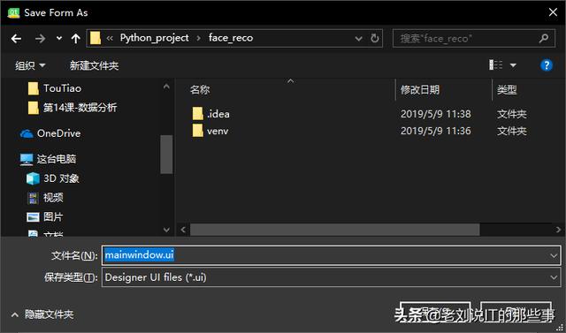This screenshot has height=333, width=566.
Task: Open recent locations dropdown arrow
Action: point(59,39)
